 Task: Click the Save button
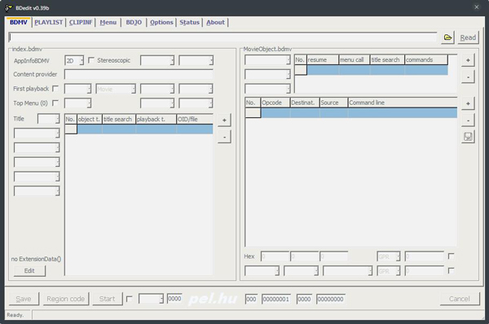click(24, 299)
